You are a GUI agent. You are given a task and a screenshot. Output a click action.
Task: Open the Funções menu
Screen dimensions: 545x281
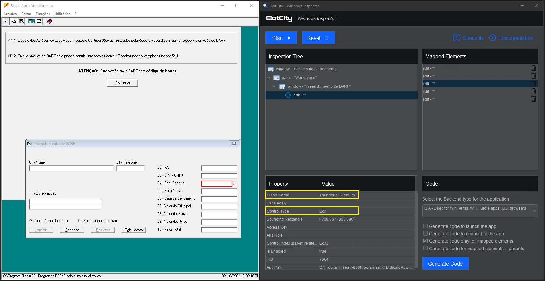[x=43, y=14]
